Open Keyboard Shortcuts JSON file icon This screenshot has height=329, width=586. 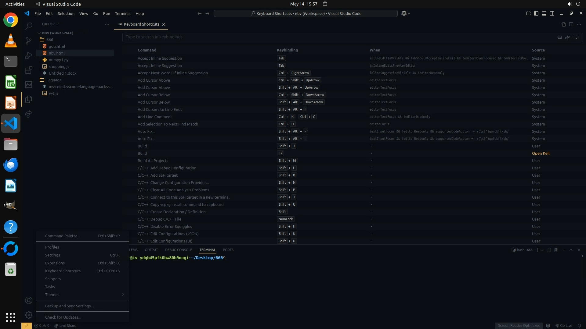pos(563,24)
